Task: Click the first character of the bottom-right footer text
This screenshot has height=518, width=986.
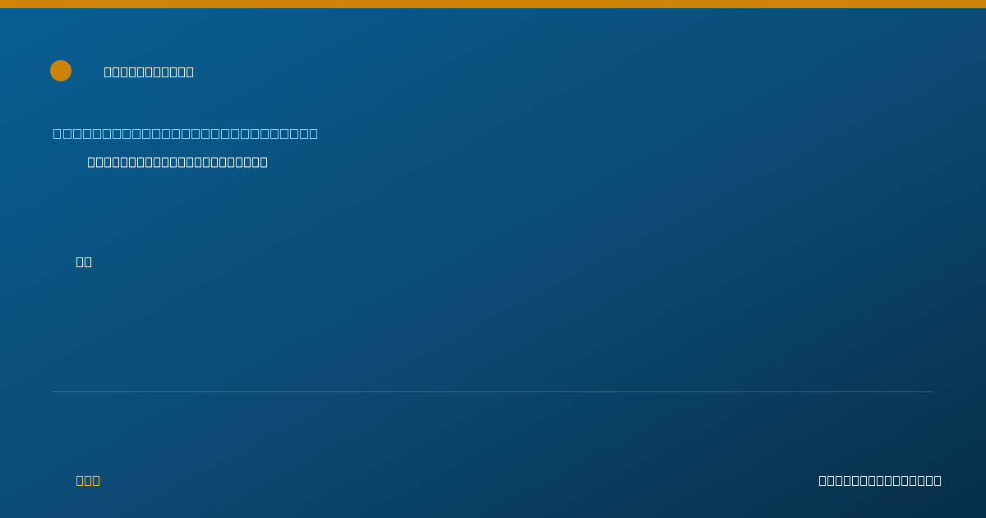Action: (x=822, y=480)
